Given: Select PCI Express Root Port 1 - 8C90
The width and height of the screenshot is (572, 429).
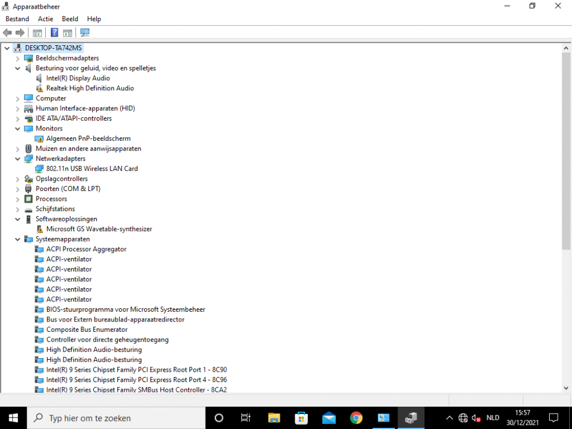Looking at the screenshot, I should coord(137,370).
